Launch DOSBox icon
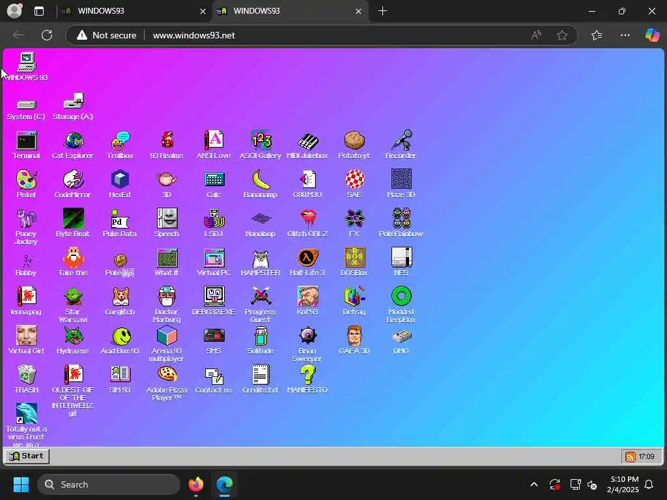 [354, 262]
